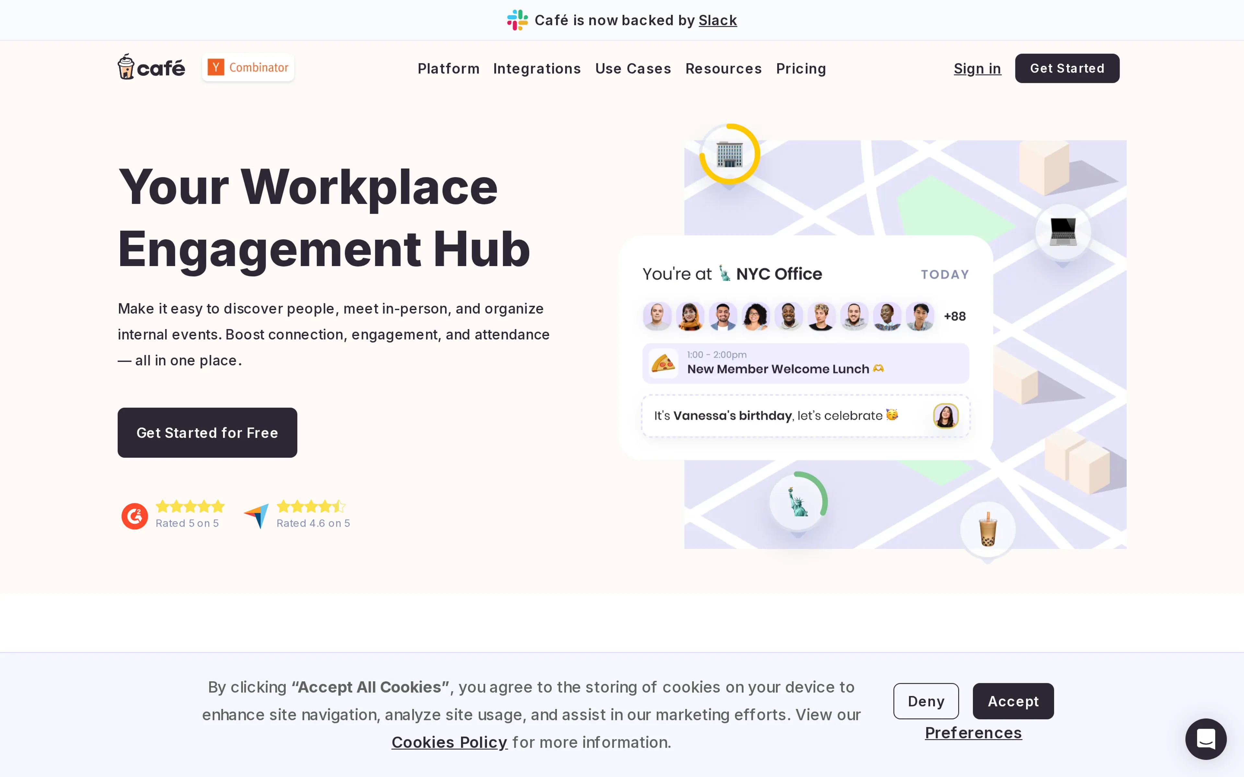Open the Cookies Policy link
Screen dimensions: 1244x777
pos(449,742)
